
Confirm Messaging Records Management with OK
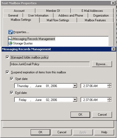tap(80, 115)
